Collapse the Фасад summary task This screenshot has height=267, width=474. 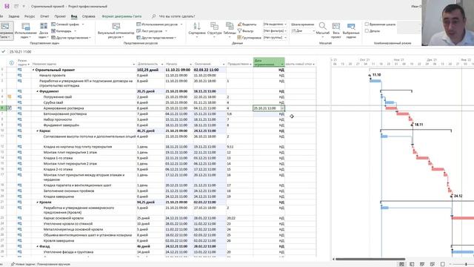coord(38,246)
